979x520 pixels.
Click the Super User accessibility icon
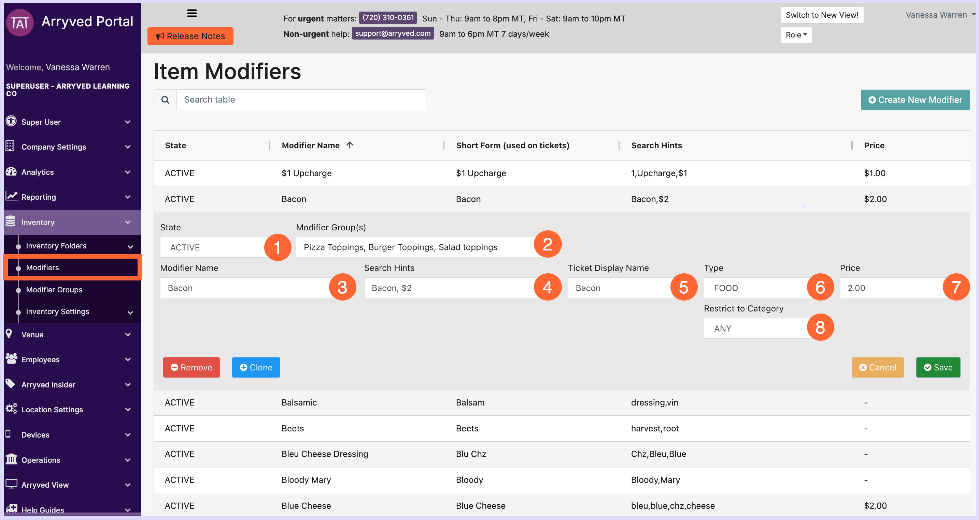point(11,121)
